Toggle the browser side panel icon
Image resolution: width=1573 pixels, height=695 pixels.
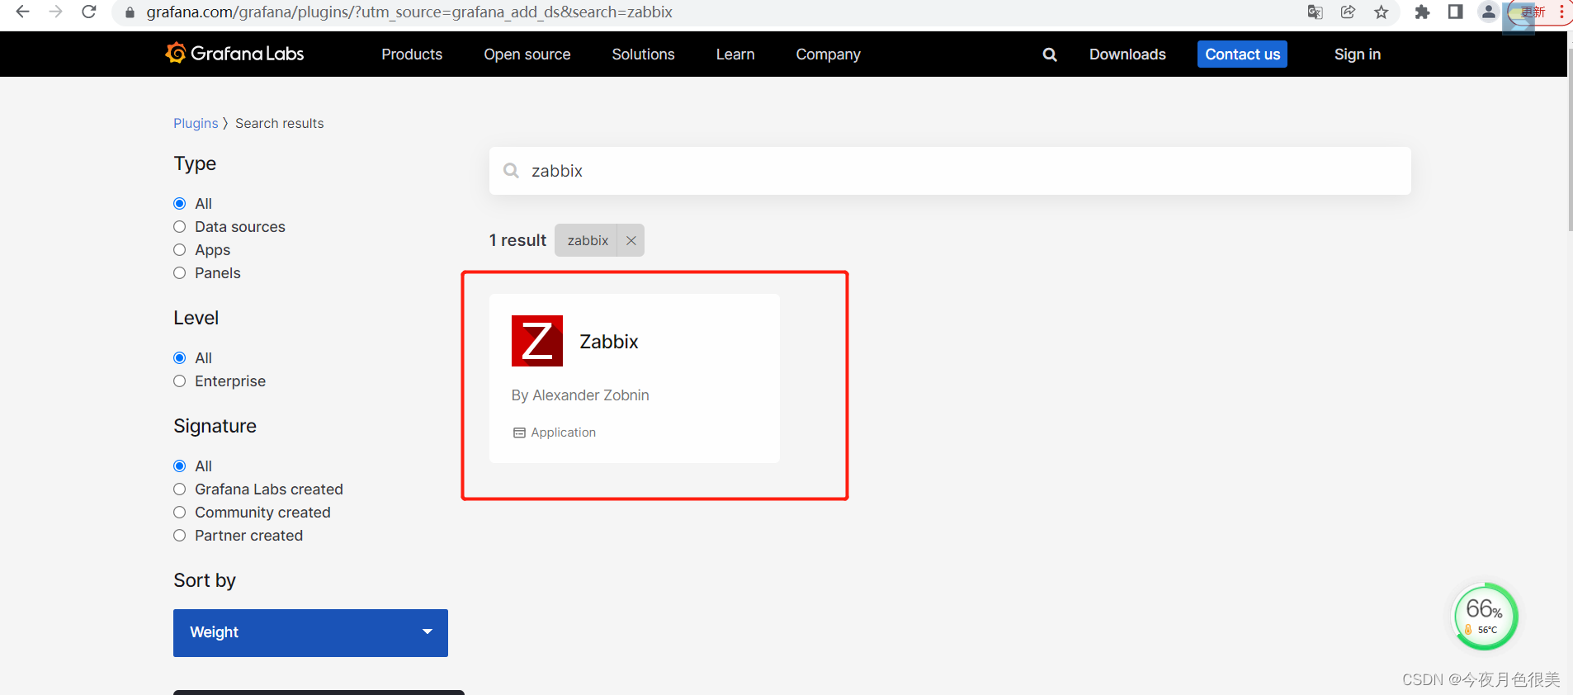[x=1456, y=12]
